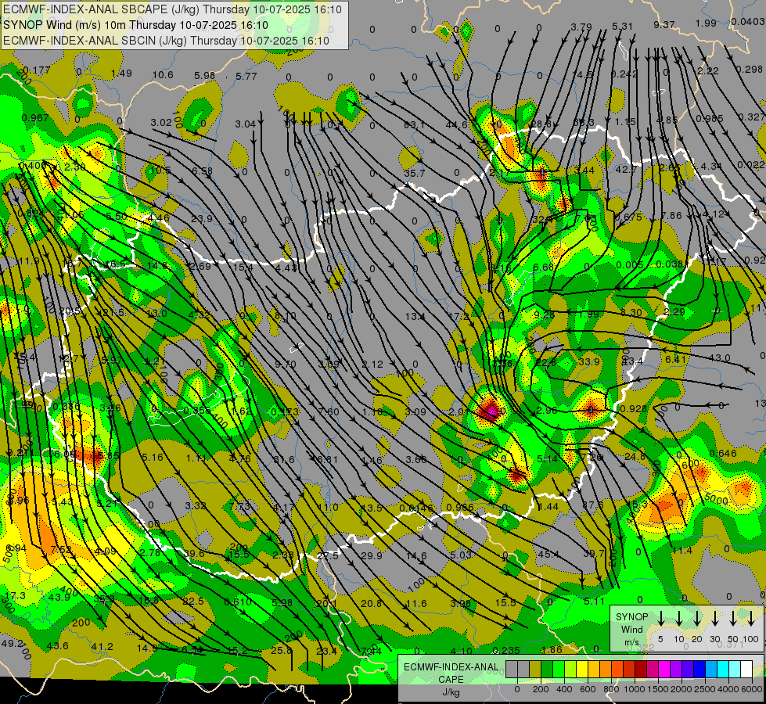Click the '3.79' value at the top
Viewport: 766px width, 704px height.
[581, 27]
